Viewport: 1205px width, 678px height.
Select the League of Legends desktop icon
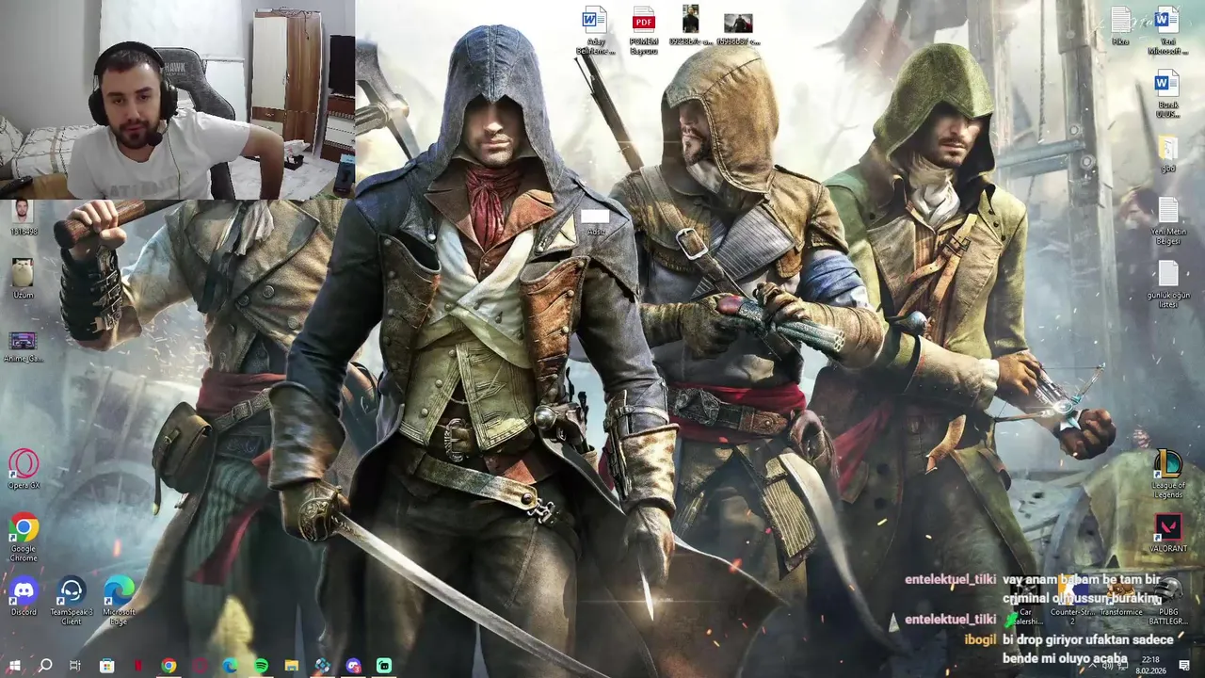point(1168,474)
